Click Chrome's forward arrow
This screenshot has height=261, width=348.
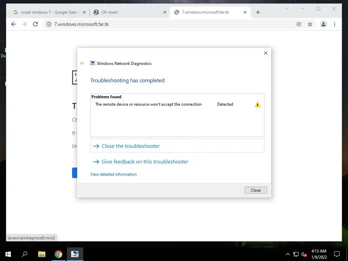[24, 24]
